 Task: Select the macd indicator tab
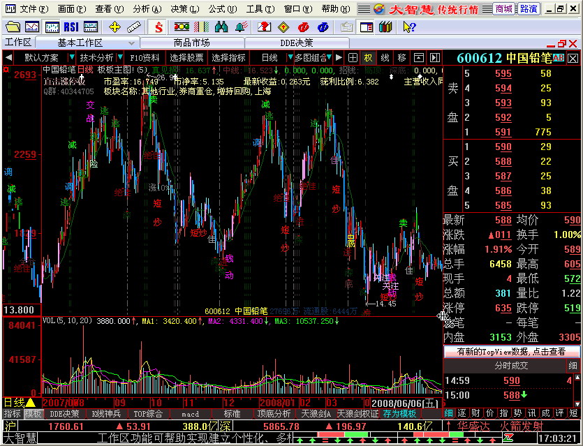[x=190, y=414]
